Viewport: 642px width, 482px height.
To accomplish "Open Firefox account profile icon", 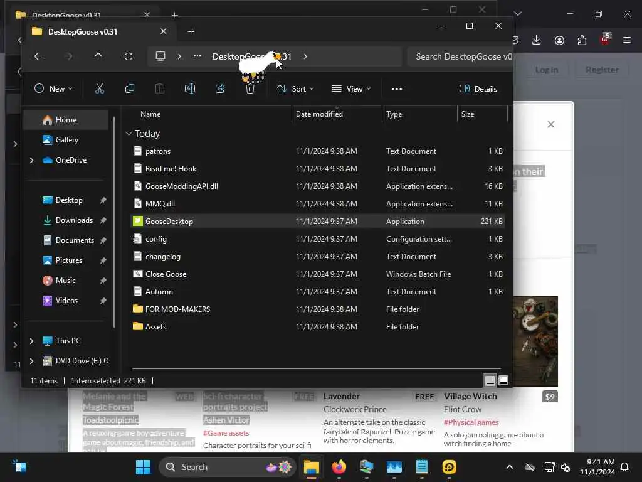I will tap(559, 40).
